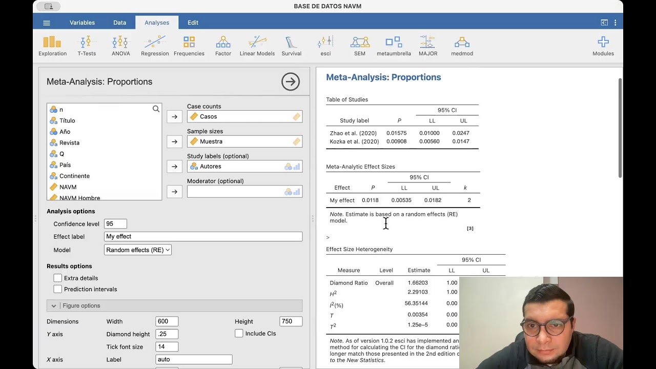Move variable into Moderator box
Screen dimensions: 656x369
174,192
